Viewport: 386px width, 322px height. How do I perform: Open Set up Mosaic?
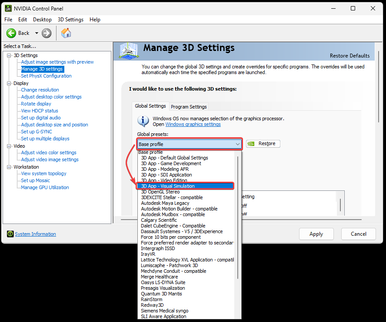[x=35, y=180]
